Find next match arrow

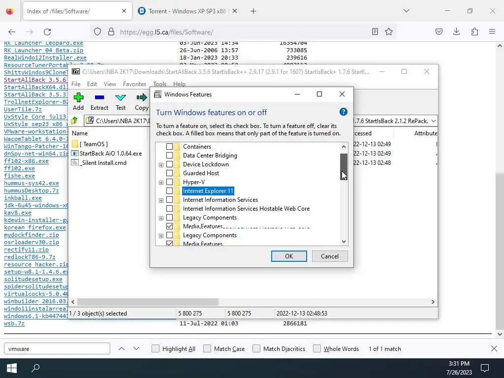coord(136,348)
